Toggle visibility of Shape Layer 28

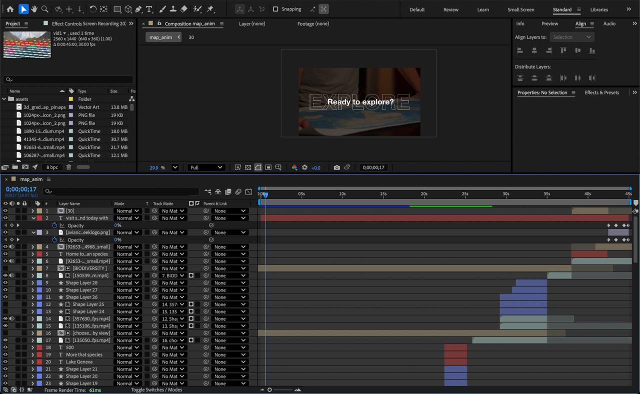pos(5,283)
